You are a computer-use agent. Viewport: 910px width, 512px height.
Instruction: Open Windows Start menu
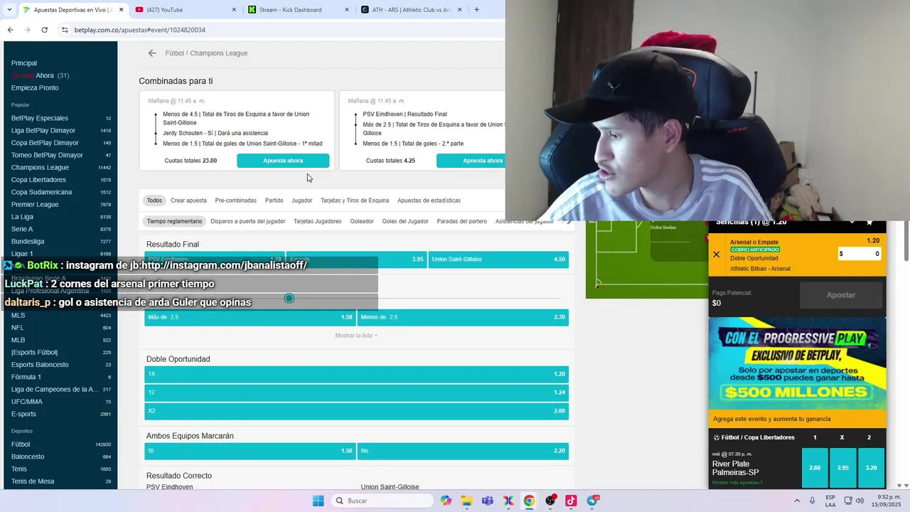318,501
